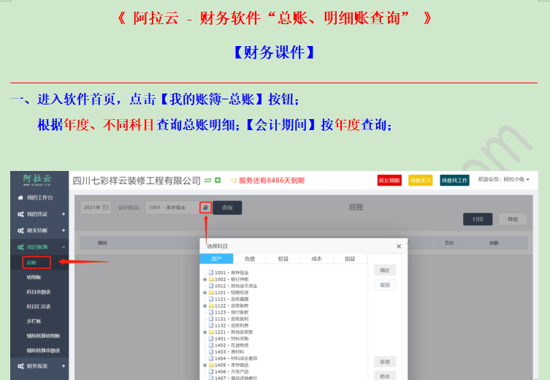Click the switch-company arrows icon

point(207,180)
